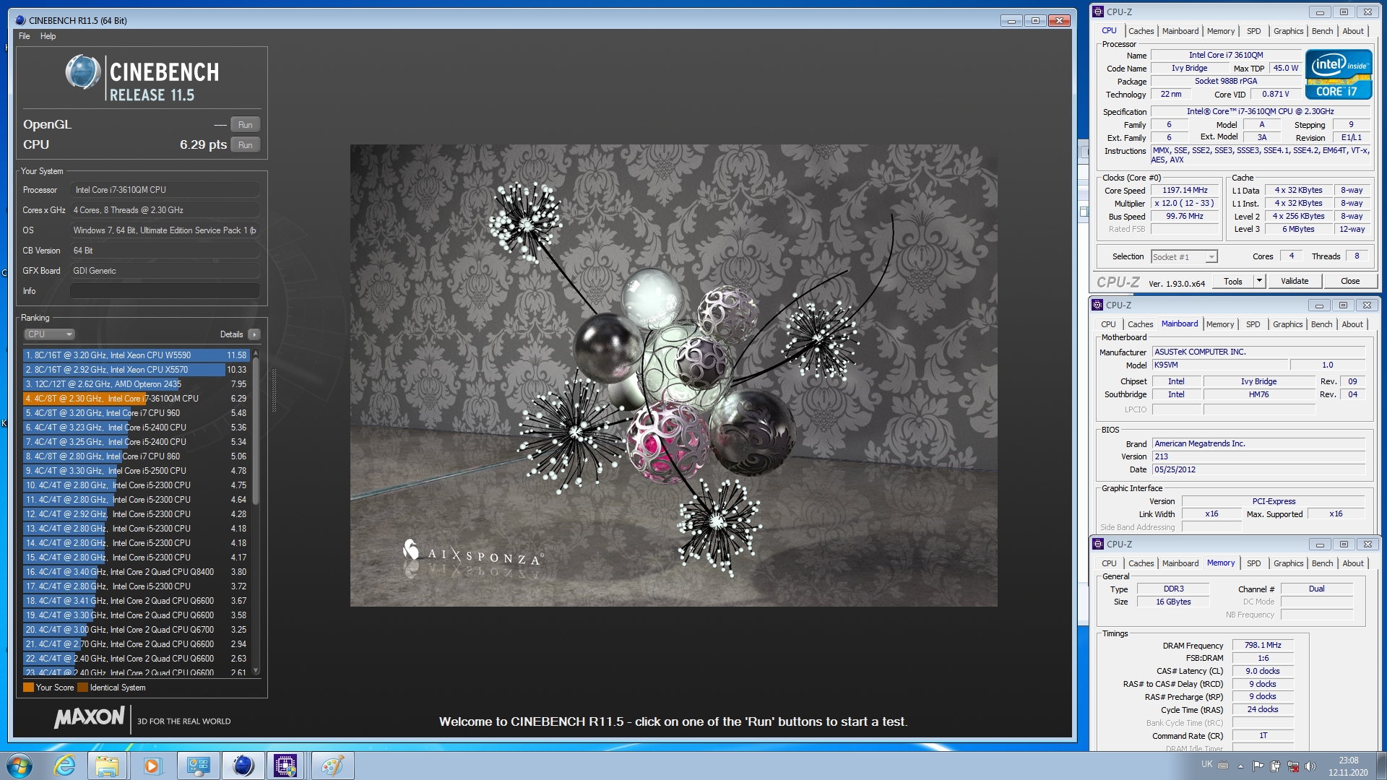
Task: Open the CPU ranking type dropdown
Action: (x=49, y=334)
